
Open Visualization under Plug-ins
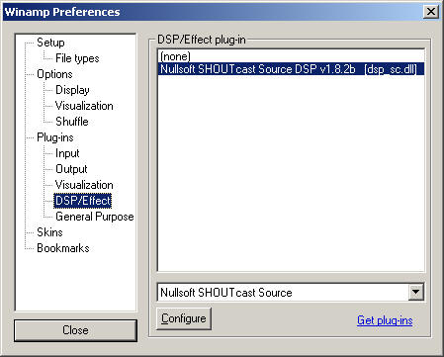coord(84,185)
